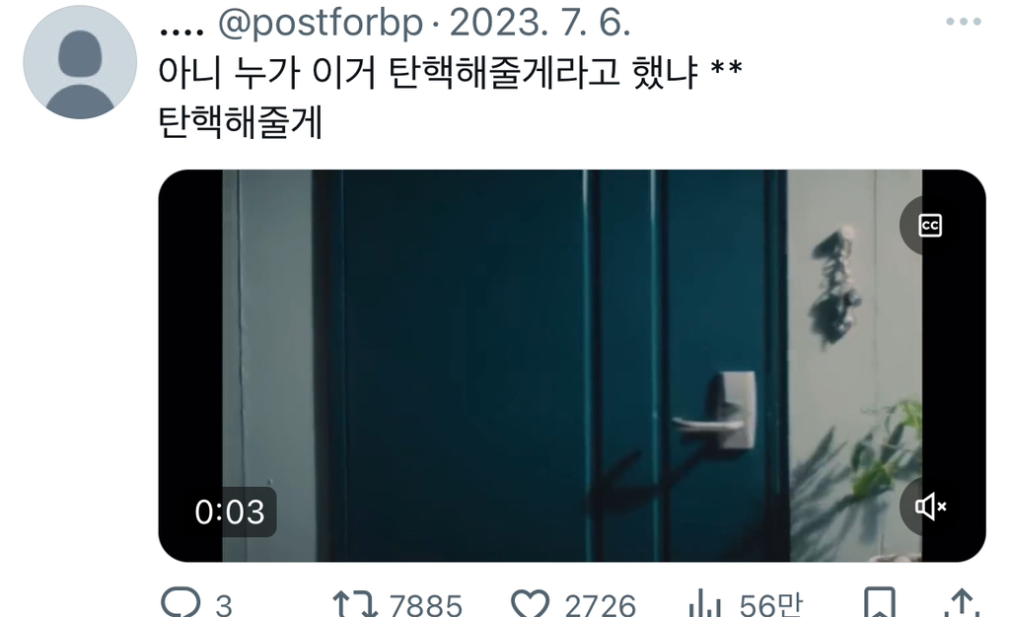Open the tweet date 2023. 7. 6.
This screenshot has height=617, width=1010.
click(540, 23)
